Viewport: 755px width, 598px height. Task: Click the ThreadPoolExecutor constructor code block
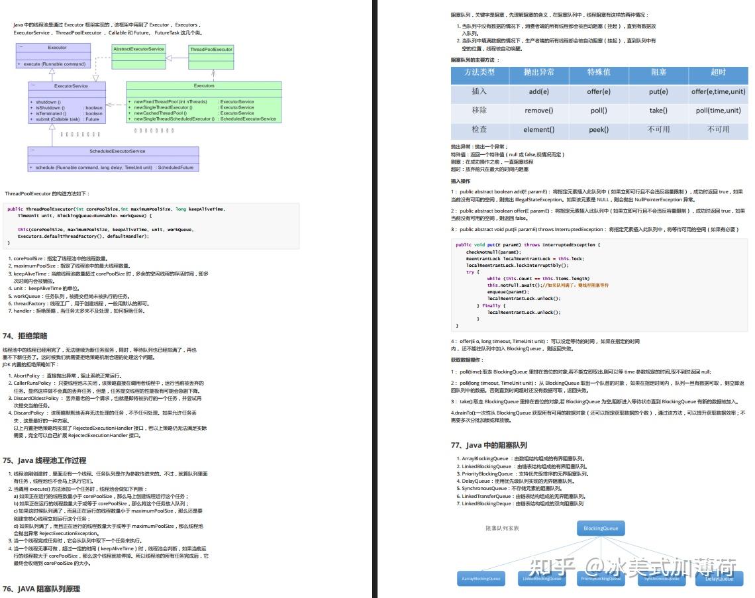coord(151,226)
